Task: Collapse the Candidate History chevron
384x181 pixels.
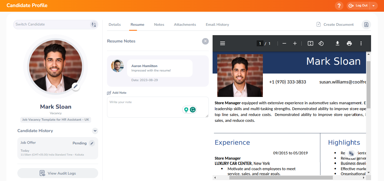Action: coord(95,131)
